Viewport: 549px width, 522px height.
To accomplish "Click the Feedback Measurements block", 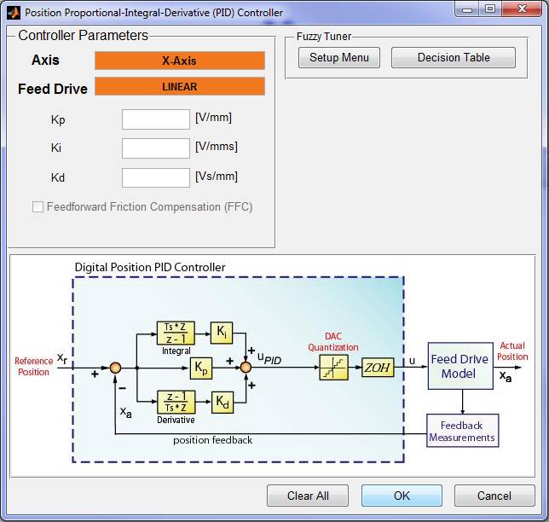I will coord(463,431).
